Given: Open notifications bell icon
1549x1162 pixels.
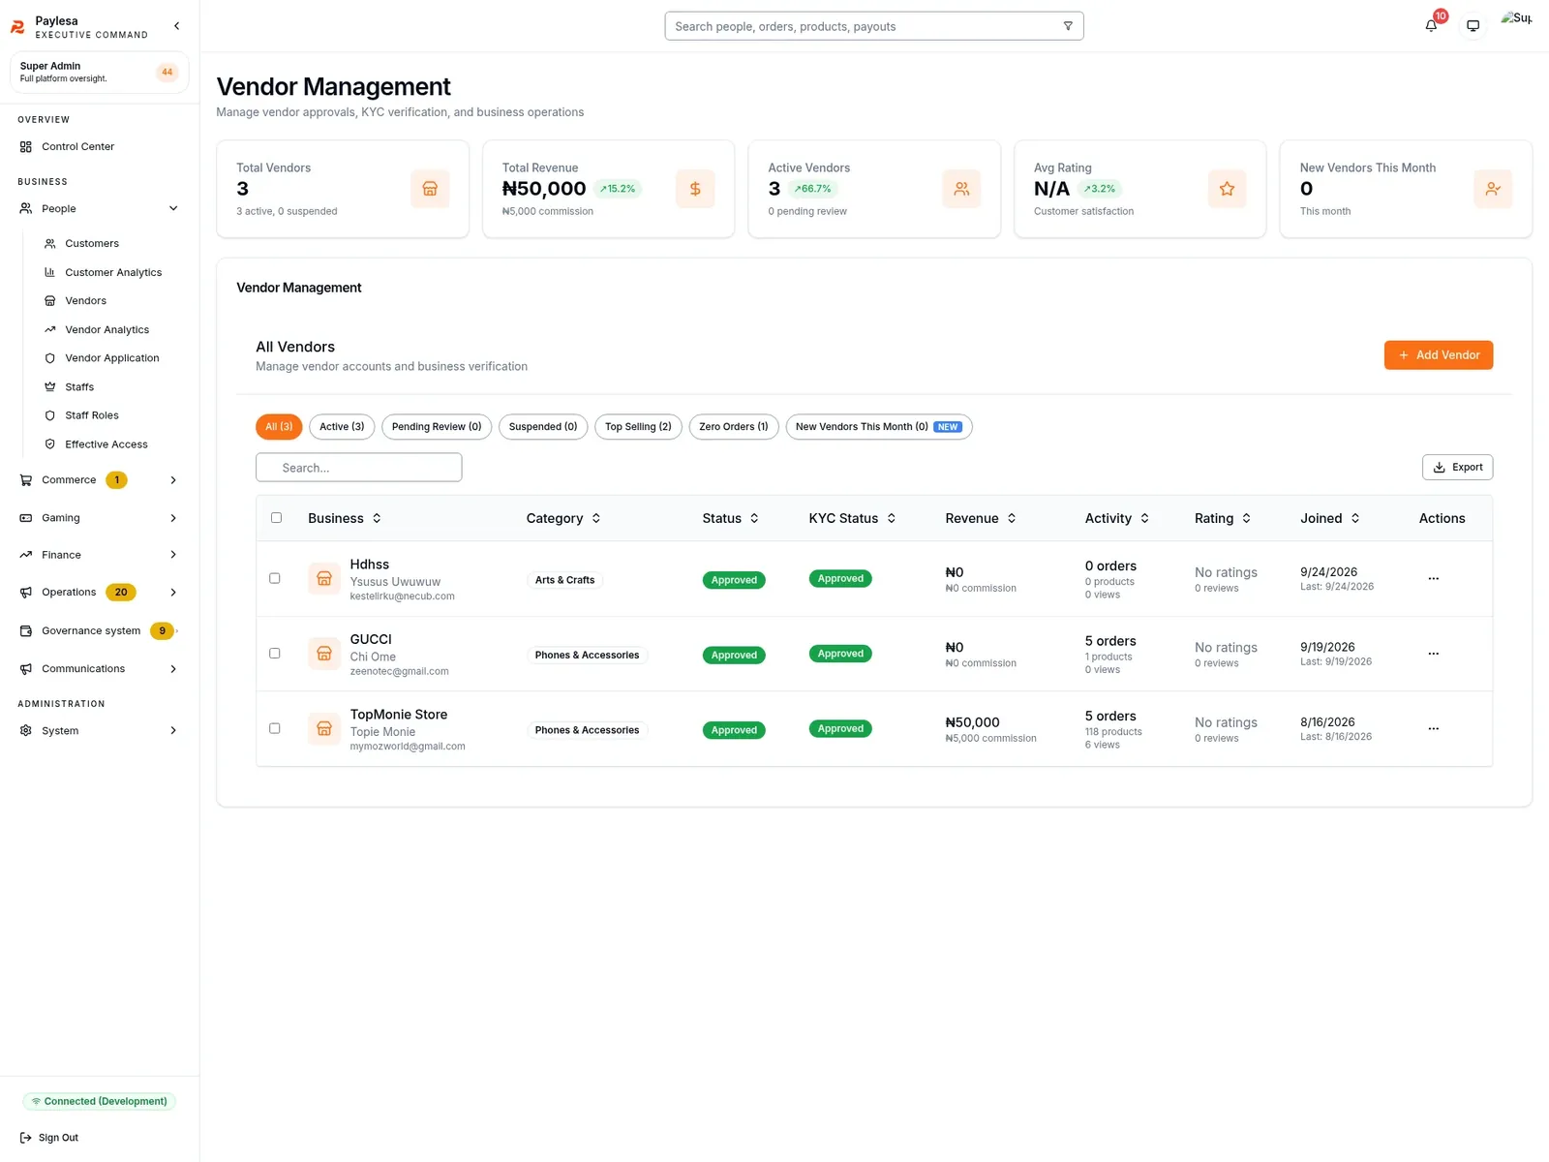Looking at the screenshot, I should point(1431,26).
